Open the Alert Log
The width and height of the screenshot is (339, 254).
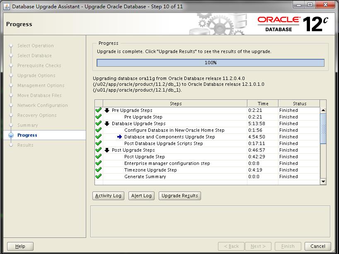pos(141,196)
